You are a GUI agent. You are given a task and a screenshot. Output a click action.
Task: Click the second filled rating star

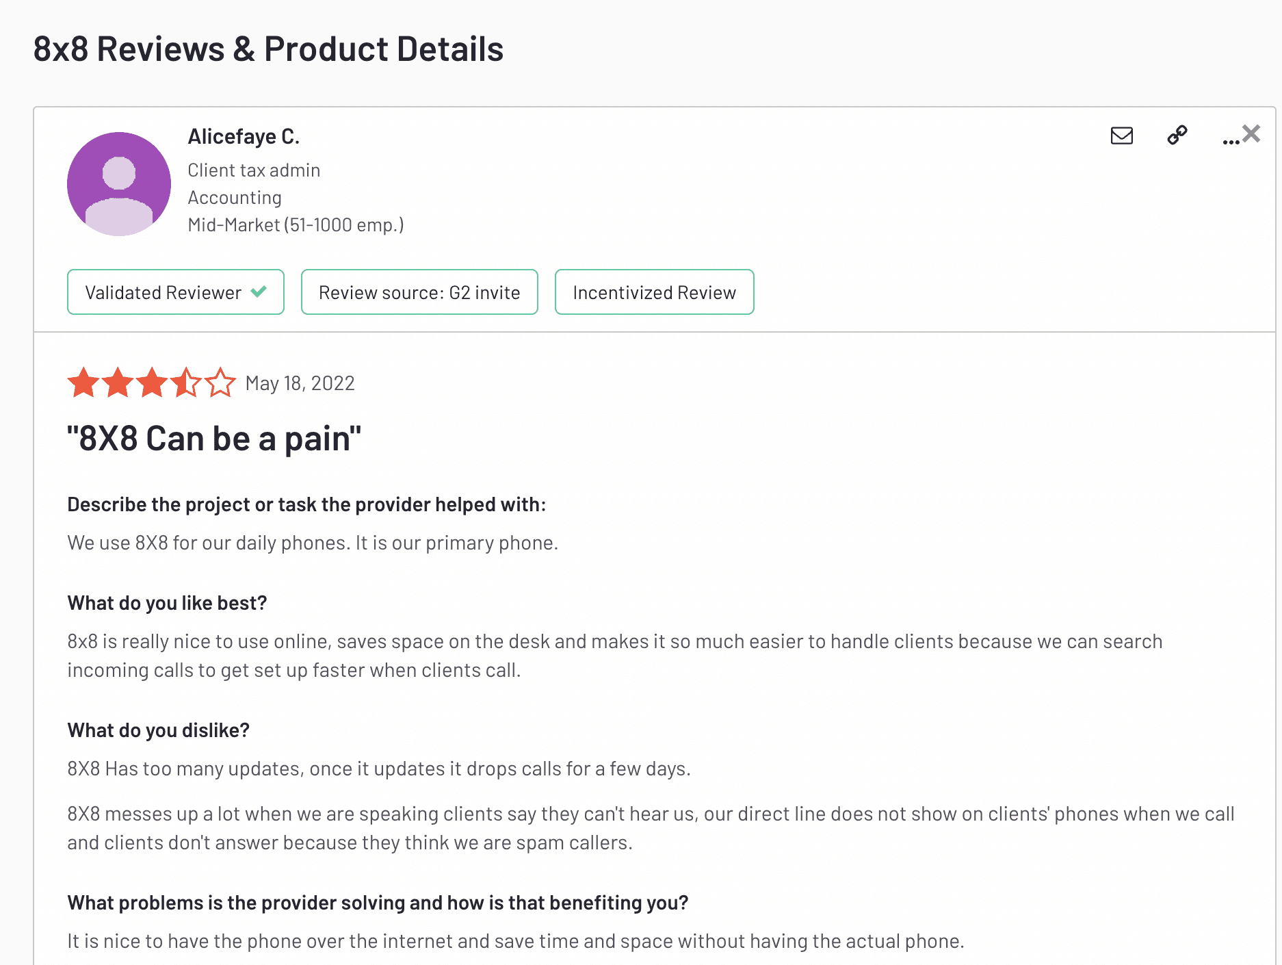[x=118, y=382]
